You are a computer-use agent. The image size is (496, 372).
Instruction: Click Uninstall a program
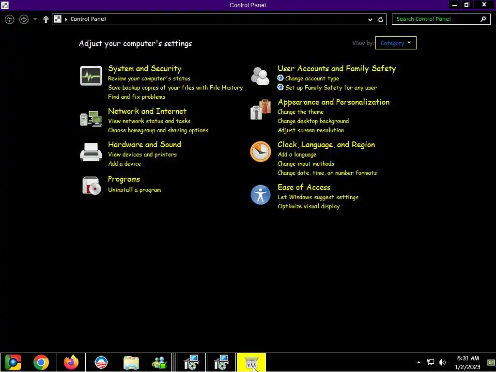click(x=135, y=190)
